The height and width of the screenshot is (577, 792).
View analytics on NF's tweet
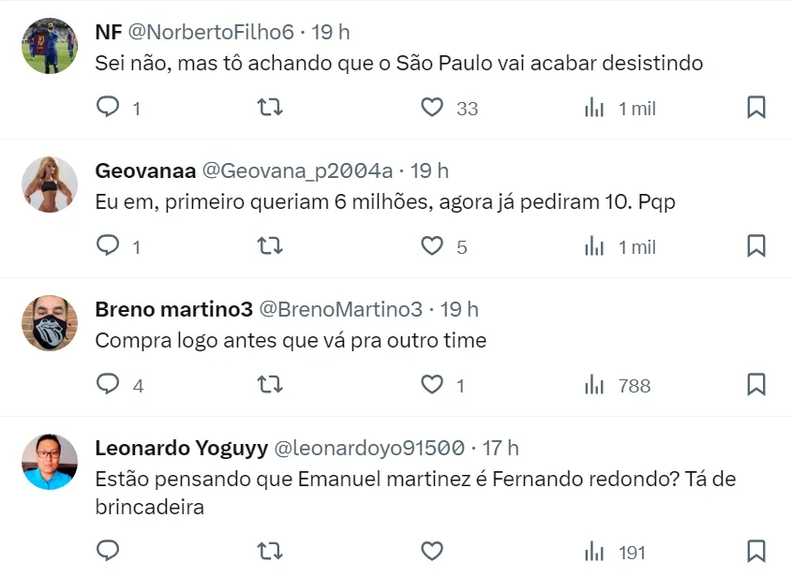click(x=594, y=108)
